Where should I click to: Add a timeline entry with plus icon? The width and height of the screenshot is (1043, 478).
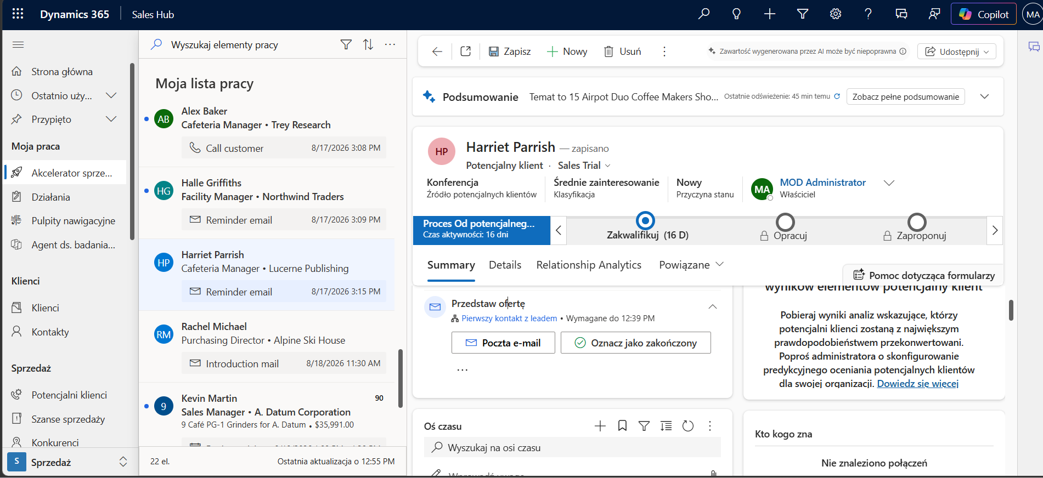[600, 426]
